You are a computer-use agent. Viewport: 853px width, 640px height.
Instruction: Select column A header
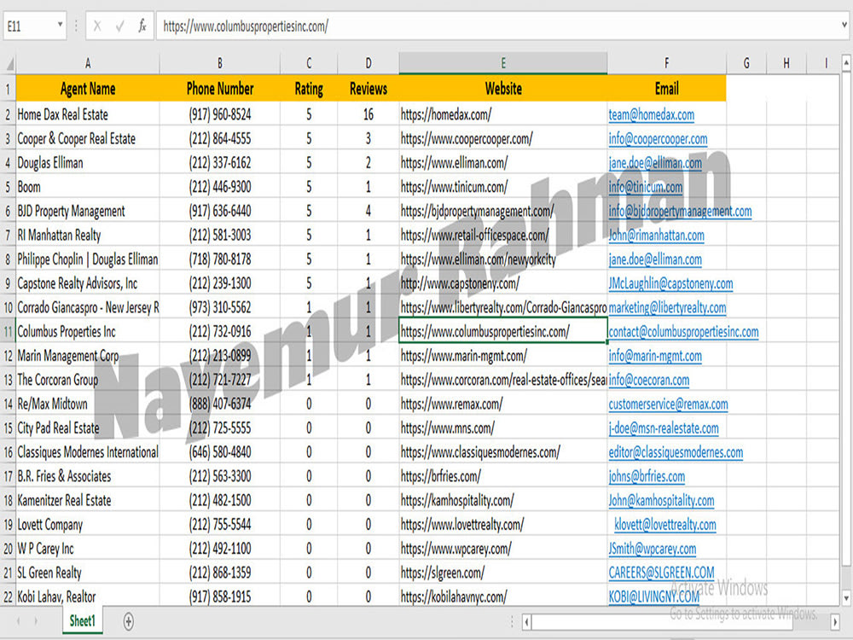[x=88, y=63]
